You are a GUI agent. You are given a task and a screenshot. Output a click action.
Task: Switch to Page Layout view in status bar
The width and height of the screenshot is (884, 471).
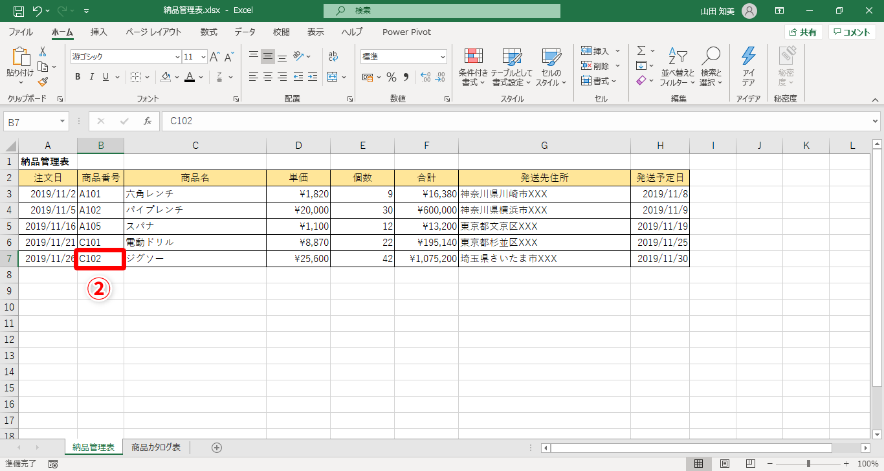click(x=725, y=464)
